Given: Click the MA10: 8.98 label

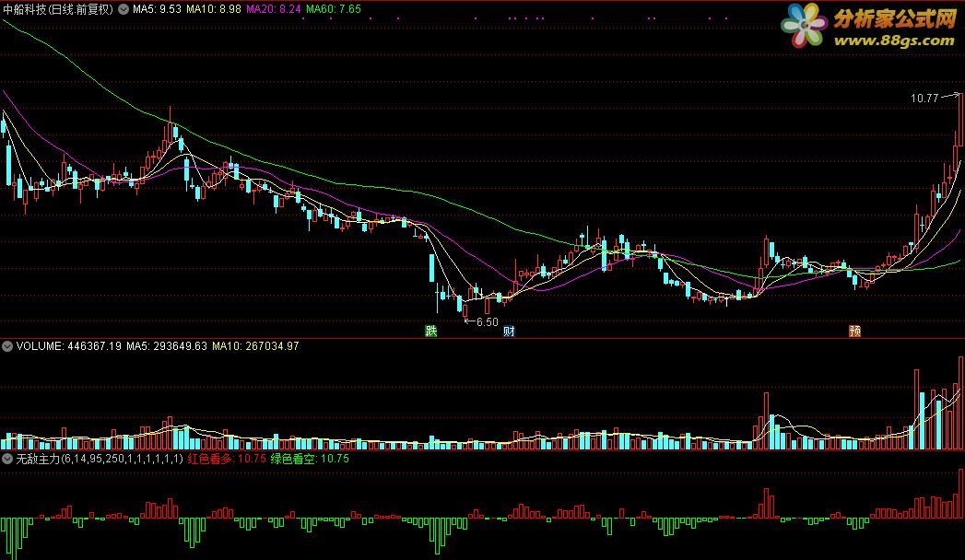Looking at the screenshot, I should tap(214, 9).
